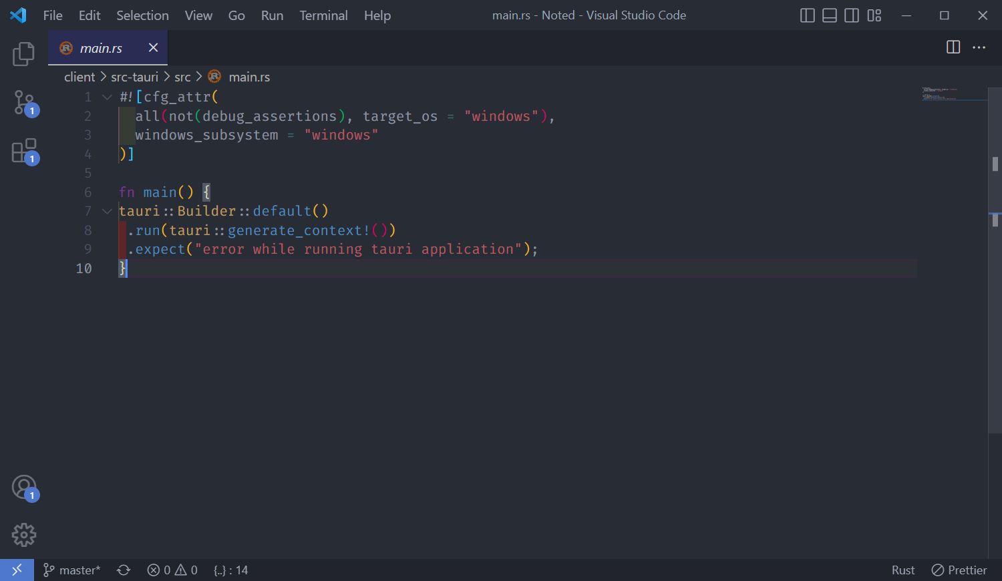1002x581 pixels.
Task: Click "main" function name on line 6
Action: coord(160,192)
